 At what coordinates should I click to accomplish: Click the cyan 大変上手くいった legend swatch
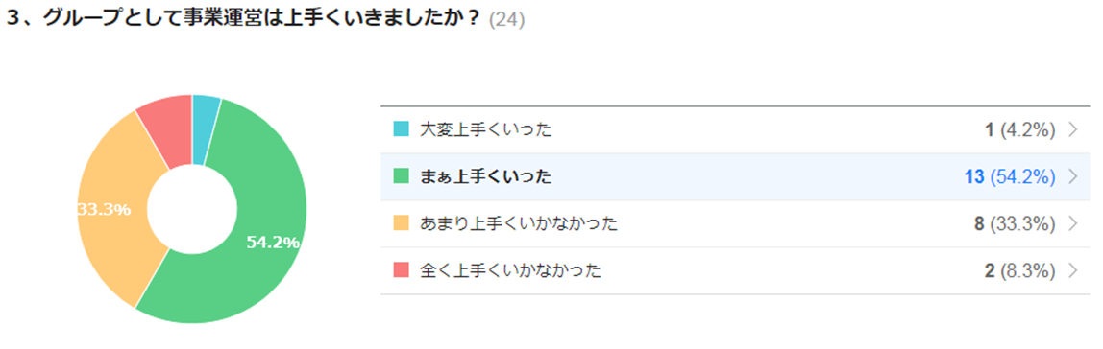click(401, 129)
